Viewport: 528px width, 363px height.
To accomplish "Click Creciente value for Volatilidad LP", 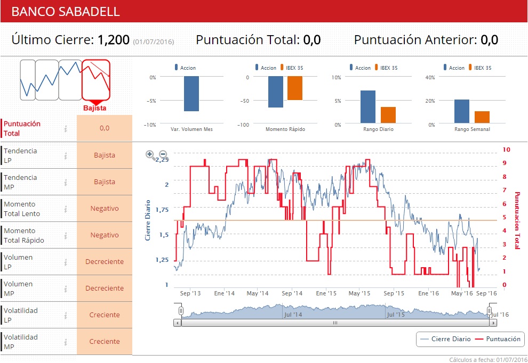I will point(105,315).
